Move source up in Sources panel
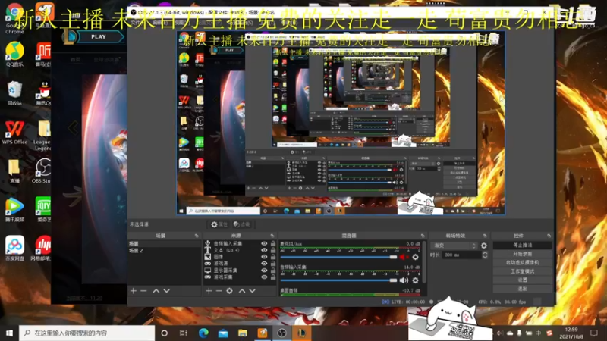The image size is (607, 341). tap(242, 291)
